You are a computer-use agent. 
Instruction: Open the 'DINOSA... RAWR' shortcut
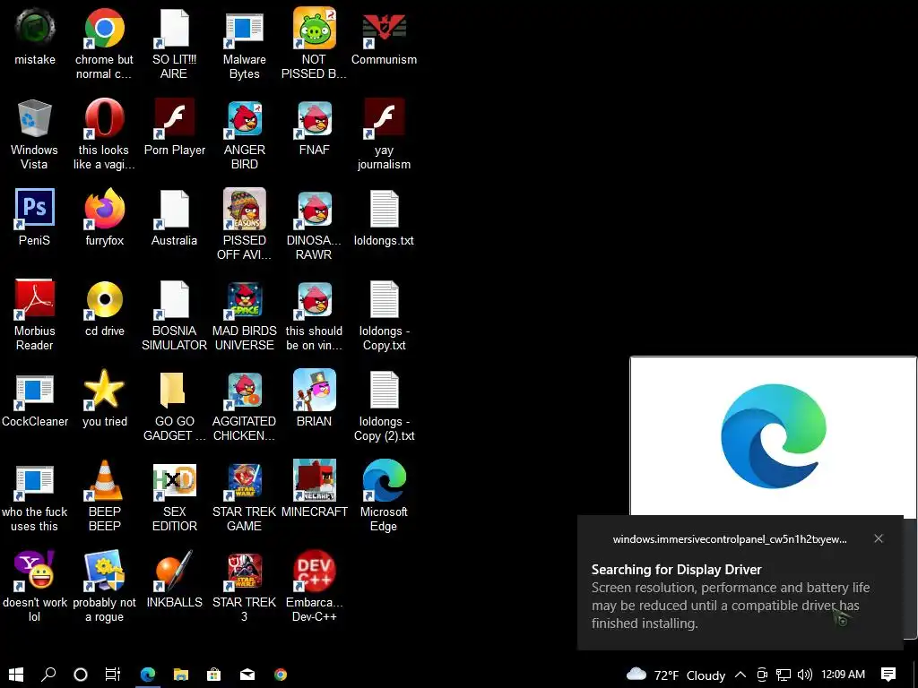click(x=314, y=224)
